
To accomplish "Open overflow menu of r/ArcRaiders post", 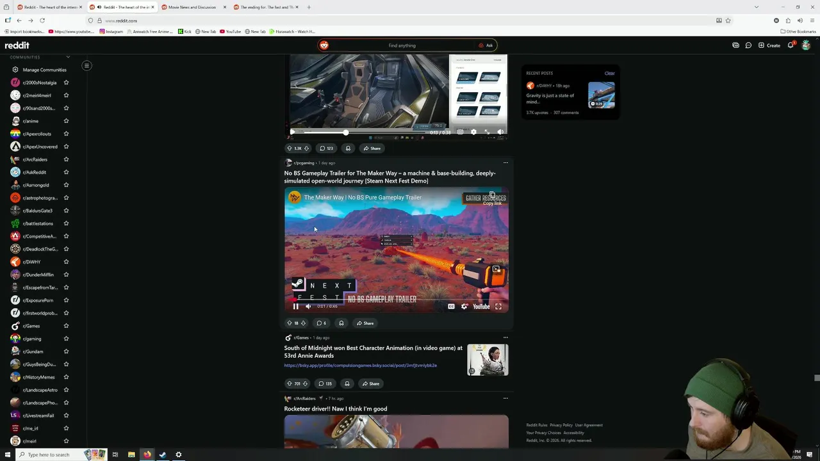I will (505, 398).
